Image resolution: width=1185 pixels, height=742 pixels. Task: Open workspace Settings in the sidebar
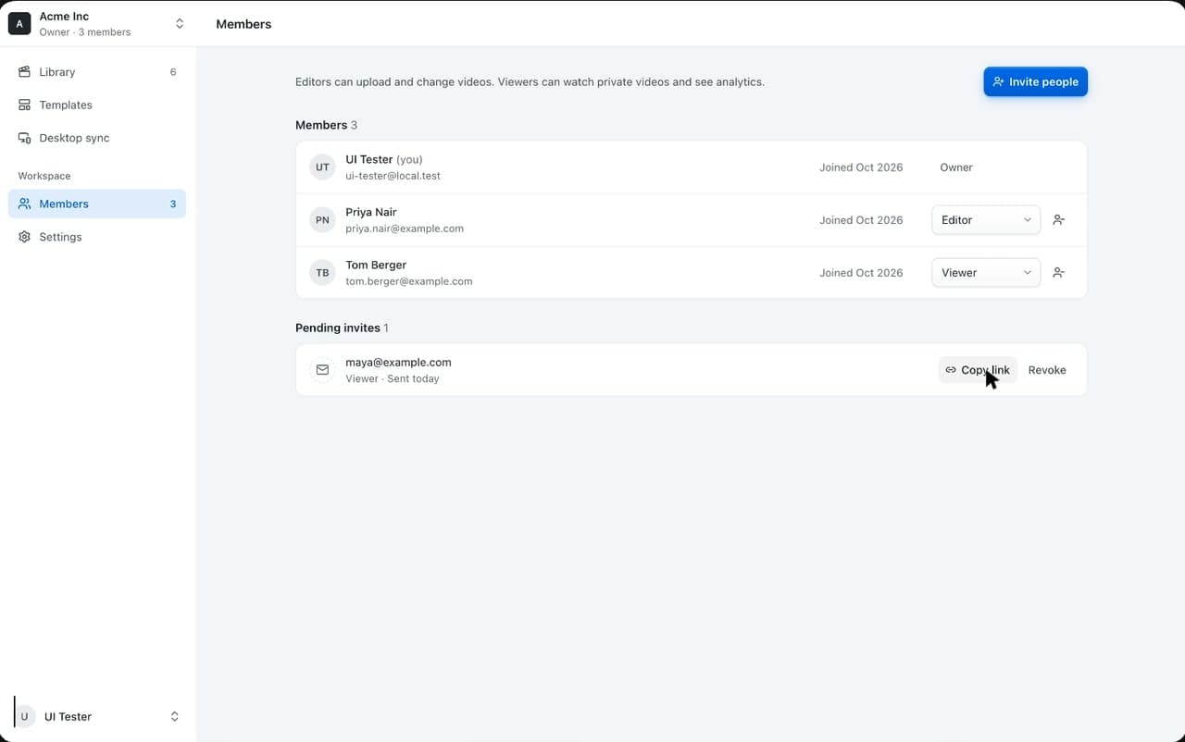97,237
